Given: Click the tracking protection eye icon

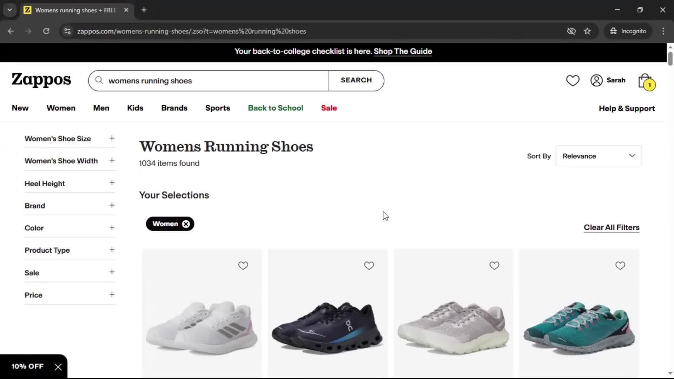Looking at the screenshot, I should point(571,31).
